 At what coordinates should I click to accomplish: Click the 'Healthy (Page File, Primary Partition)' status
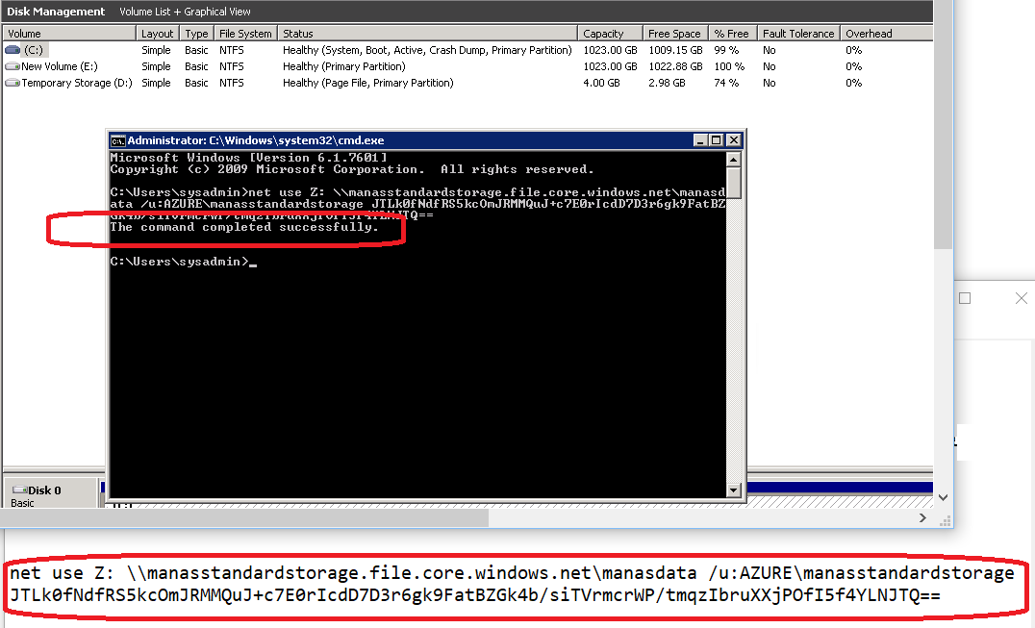[x=368, y=83]
